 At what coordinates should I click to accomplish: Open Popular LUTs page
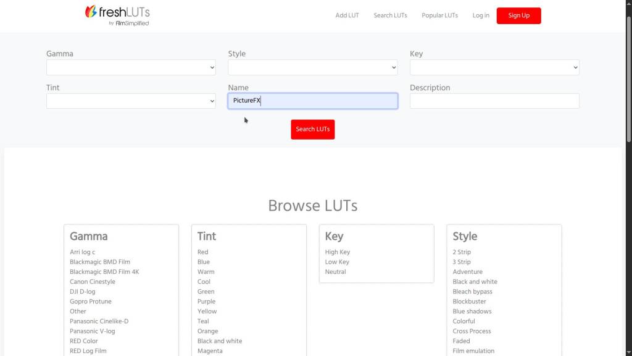pyautogui.click(x=439, y=15)
